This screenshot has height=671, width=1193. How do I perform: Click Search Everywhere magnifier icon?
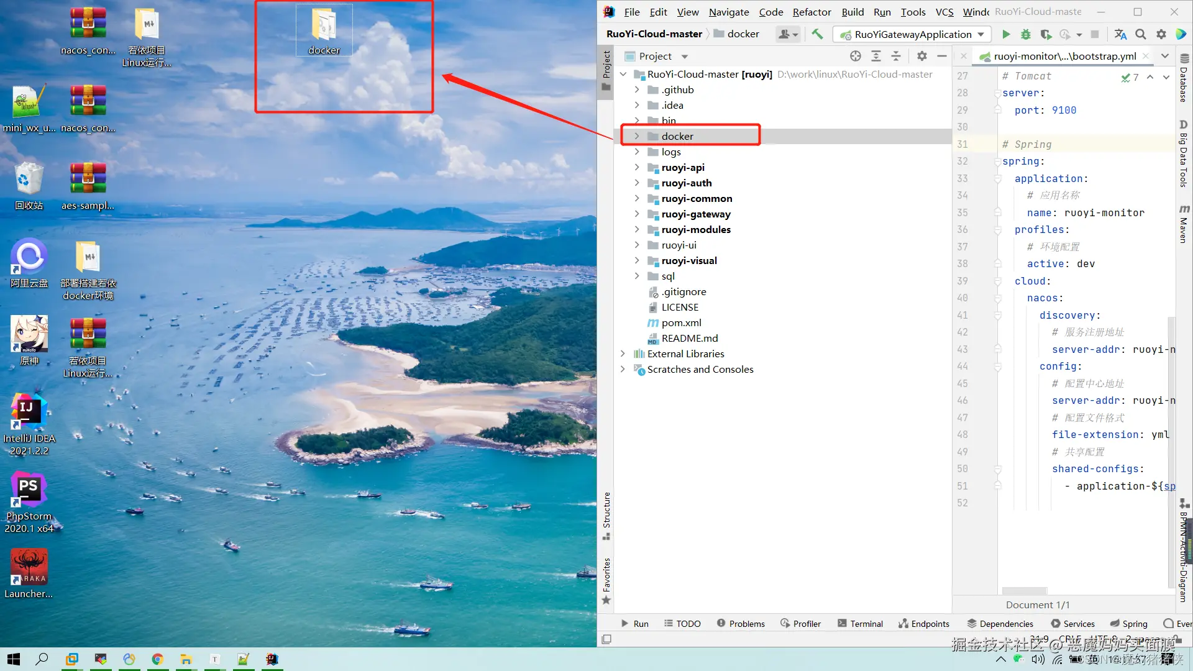pos(1141,34)
